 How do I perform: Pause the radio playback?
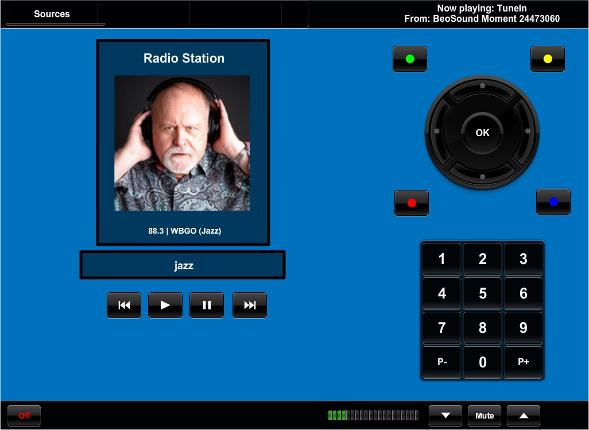(x=207, y=305)
